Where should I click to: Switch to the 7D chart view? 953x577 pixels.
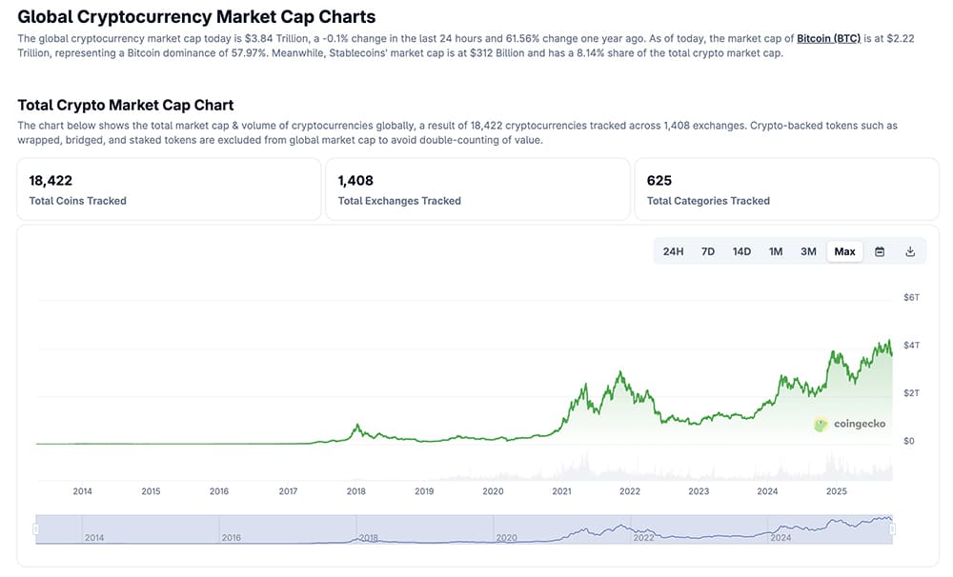pyautogui.click(x=708, y=250)
